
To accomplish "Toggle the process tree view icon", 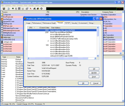I will [16, 9].
